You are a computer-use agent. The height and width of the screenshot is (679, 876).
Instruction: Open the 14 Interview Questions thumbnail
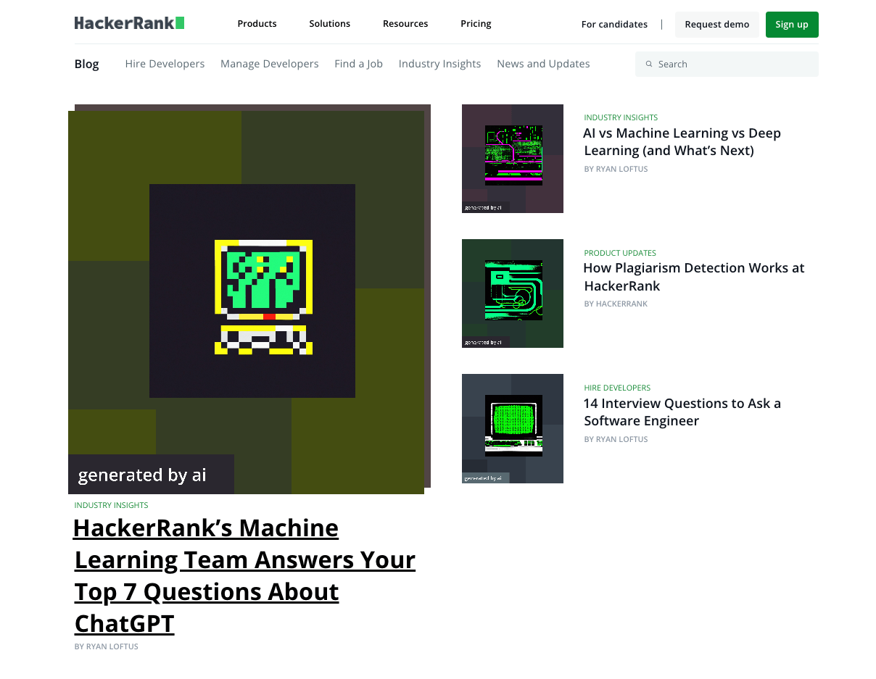[513, 428]
